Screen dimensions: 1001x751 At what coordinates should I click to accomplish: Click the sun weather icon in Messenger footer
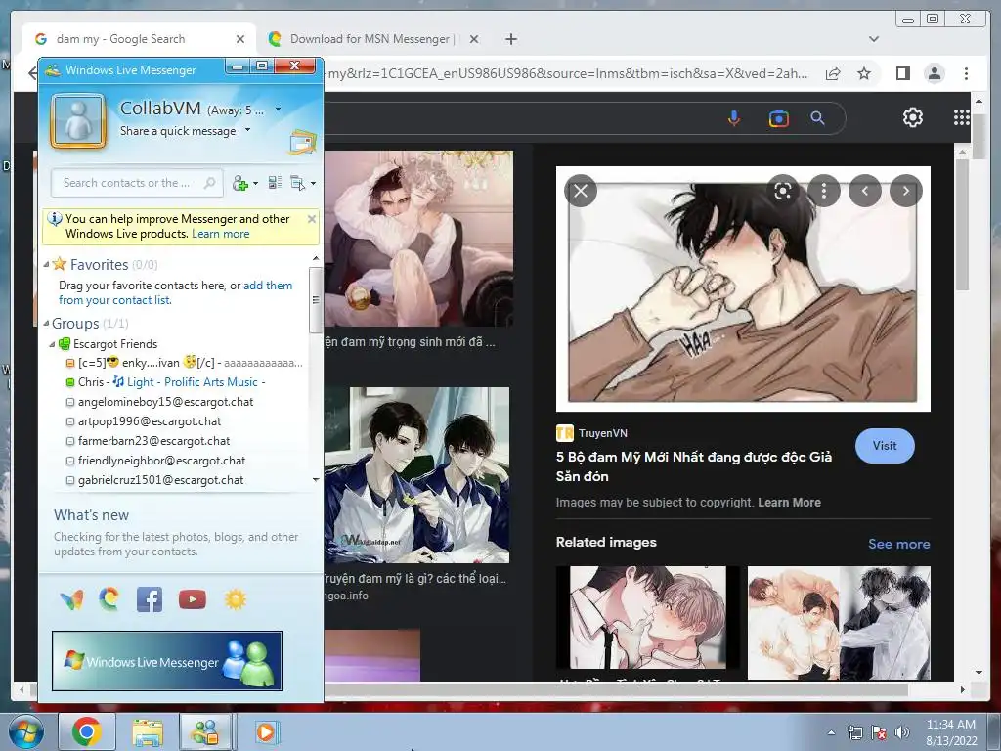tap(235, 599)
